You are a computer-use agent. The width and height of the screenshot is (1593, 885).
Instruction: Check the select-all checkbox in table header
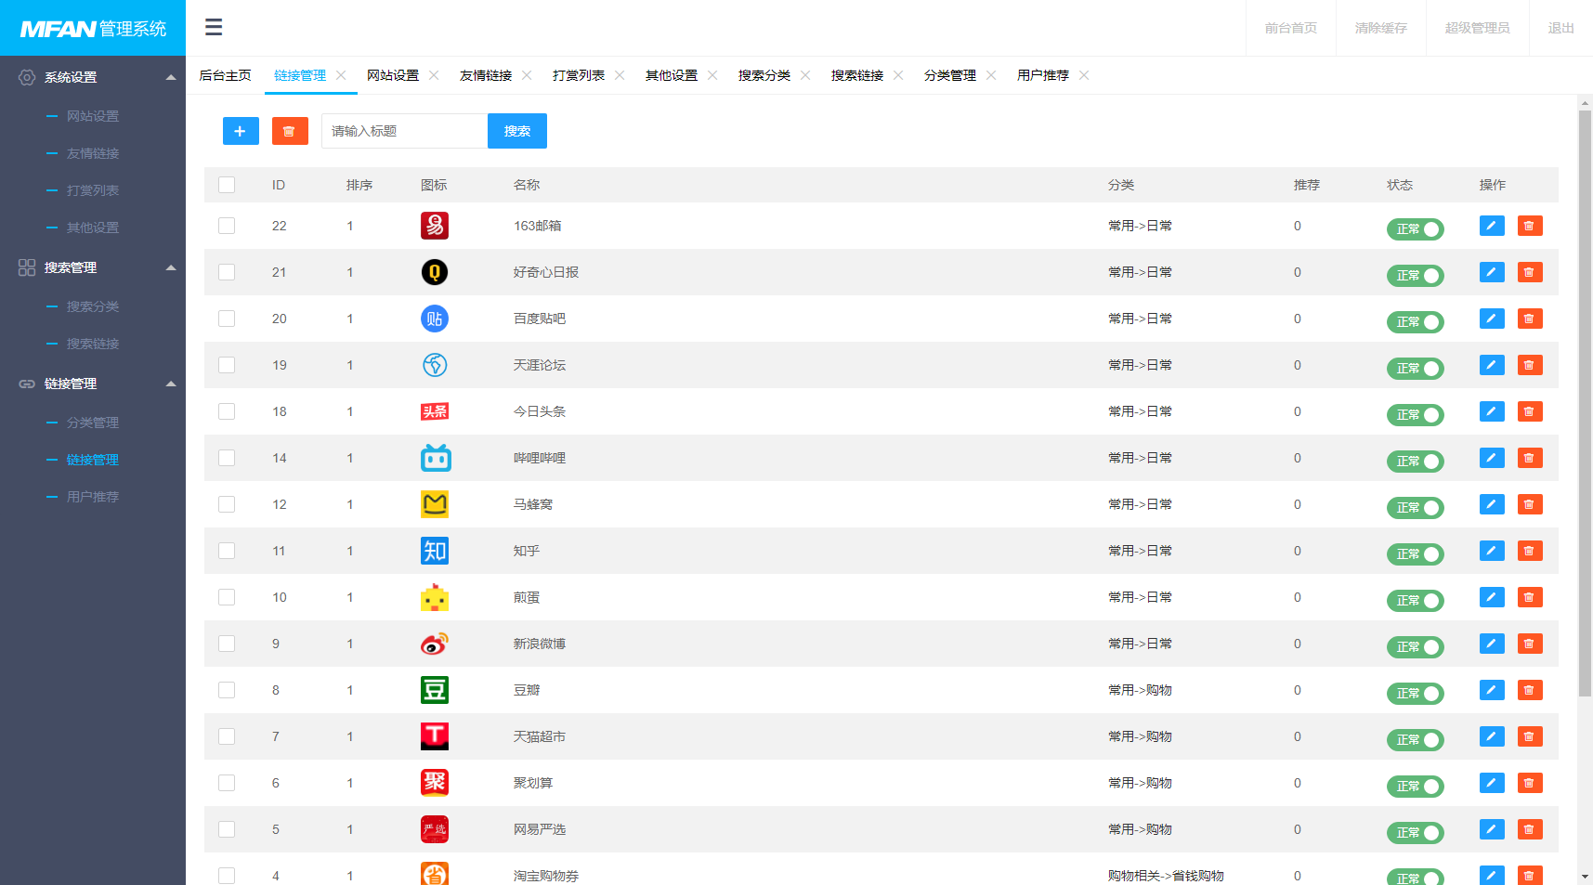227,185
